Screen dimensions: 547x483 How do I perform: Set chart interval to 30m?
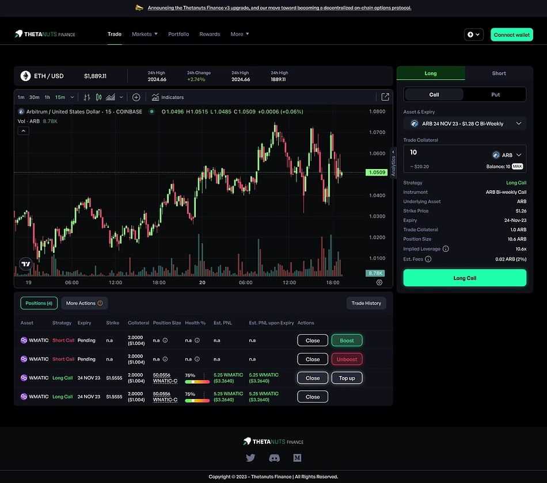point(34,97)
